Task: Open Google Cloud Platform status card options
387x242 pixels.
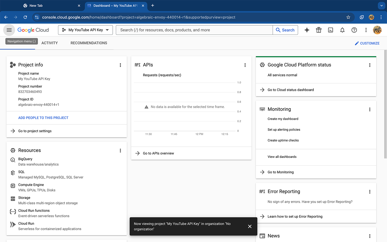Action: [x=370, y=65]
